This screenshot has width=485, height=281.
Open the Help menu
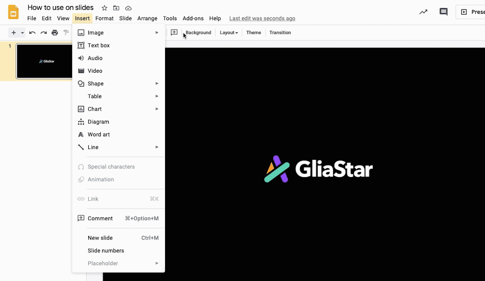215,19
